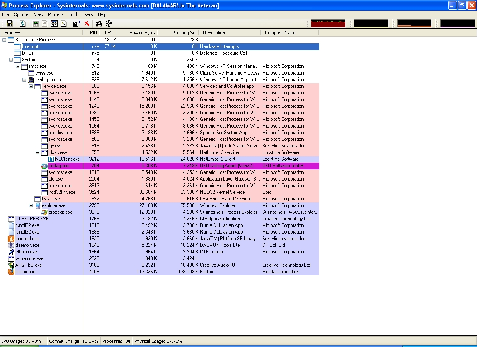Click the procexp.exe Process Explorer icon
The image size is (477, 347).
pos(44,212)
